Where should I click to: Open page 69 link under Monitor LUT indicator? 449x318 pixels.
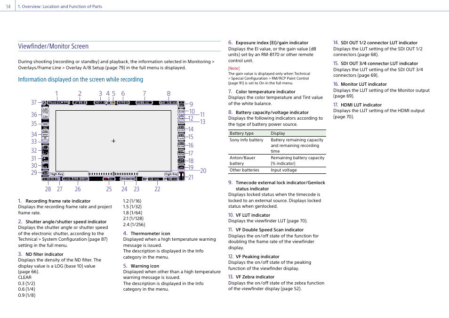[x=344, y=96]
